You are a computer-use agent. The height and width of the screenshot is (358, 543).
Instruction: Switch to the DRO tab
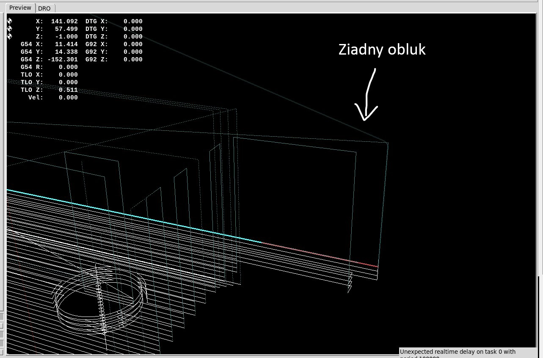tap(44, 8)
